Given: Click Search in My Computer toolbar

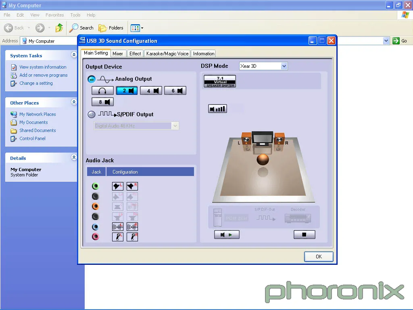Looking at the screenshot, I should pos(81,28).
